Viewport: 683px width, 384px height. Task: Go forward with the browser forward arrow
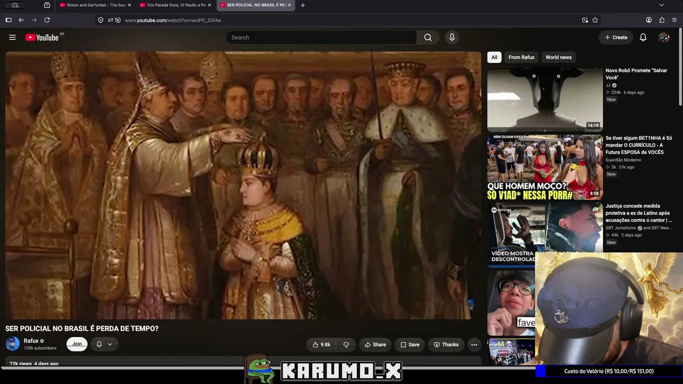[x=34, y=20]
